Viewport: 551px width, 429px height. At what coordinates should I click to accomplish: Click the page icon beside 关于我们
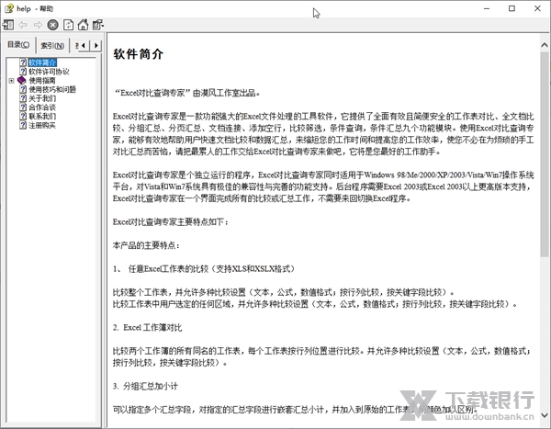(x=23, y=98)
